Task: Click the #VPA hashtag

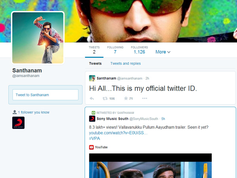Action: (x=94, y=138)
